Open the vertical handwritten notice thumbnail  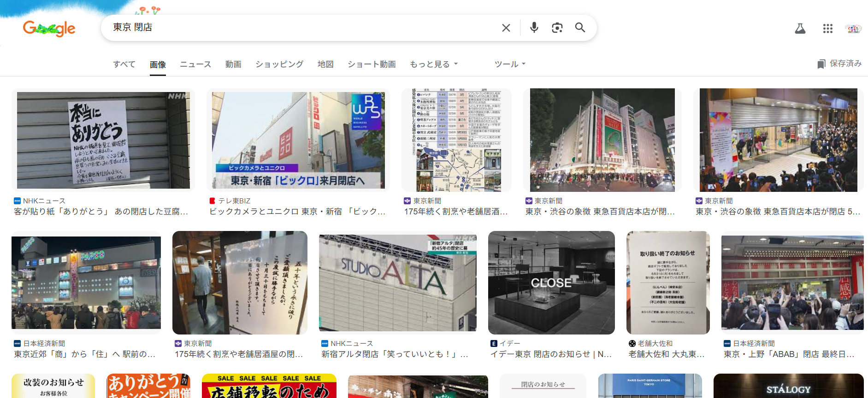coord(240,283)
